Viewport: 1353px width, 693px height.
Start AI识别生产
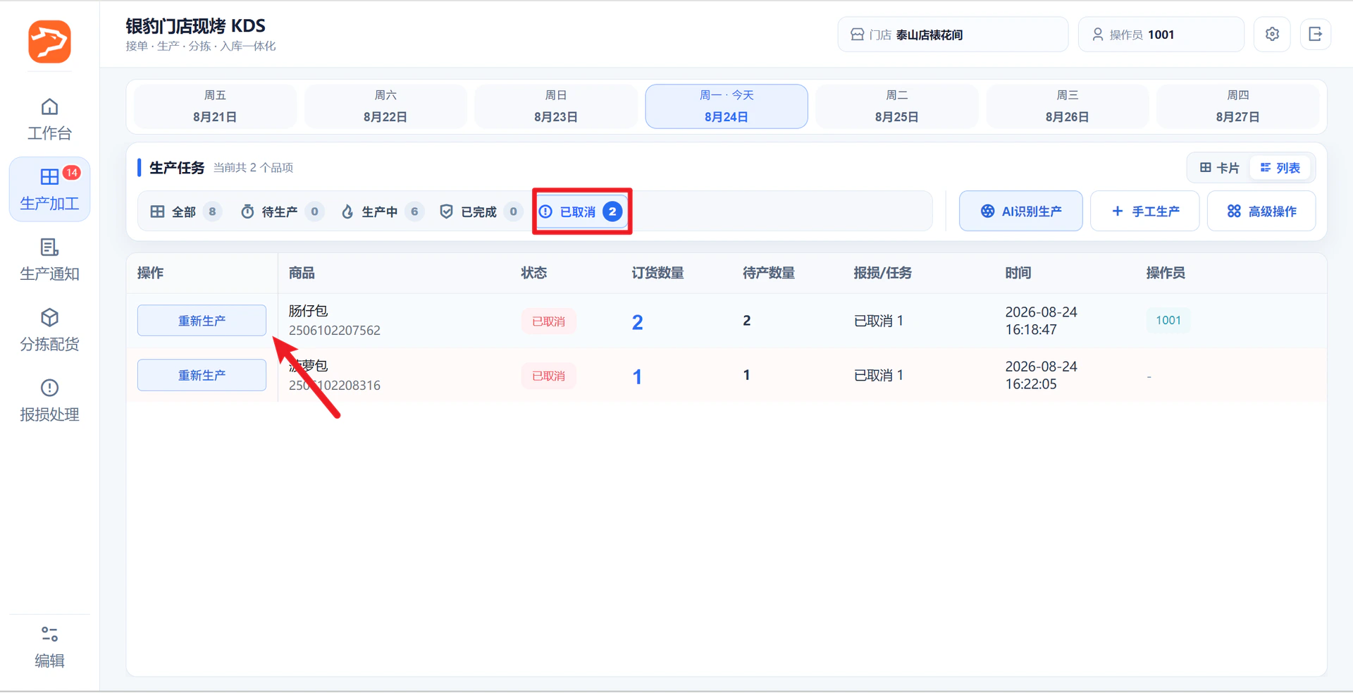tap(1021, 211)
